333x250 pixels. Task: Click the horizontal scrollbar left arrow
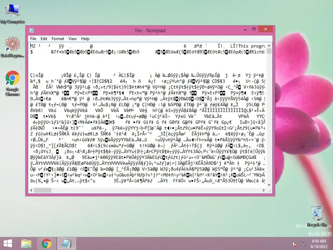pyautogui.click(x=32, y=190)
